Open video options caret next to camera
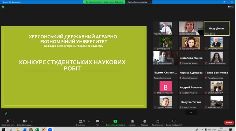 point(32,121)
